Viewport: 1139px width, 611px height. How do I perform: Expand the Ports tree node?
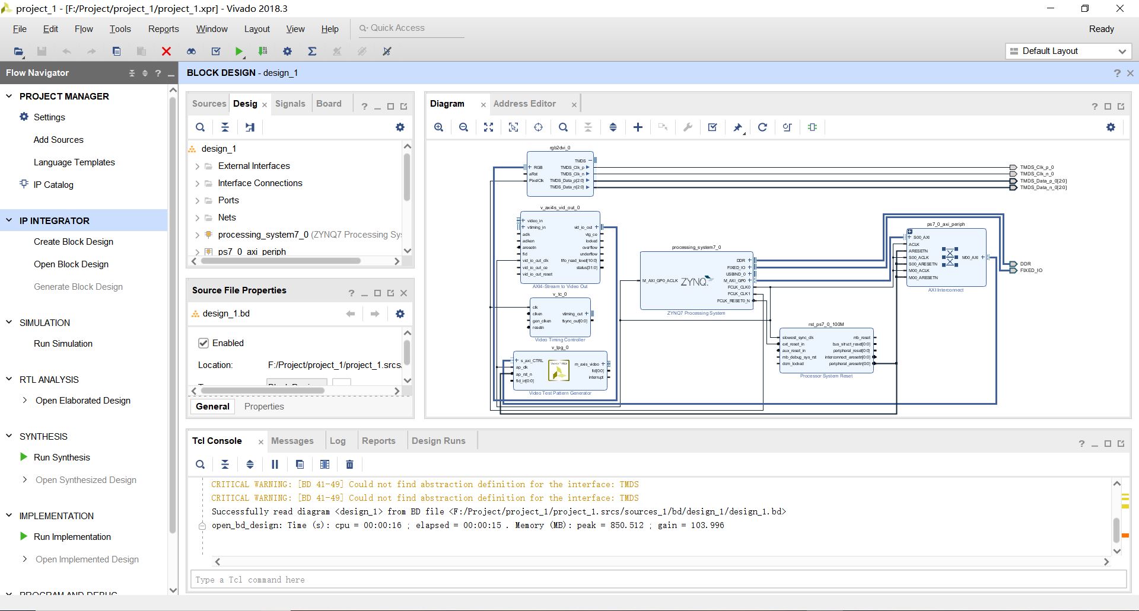pos(197,201)
